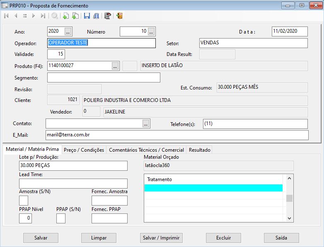Viewport: 324px width, 247px height.
Task: Go to the first record in toolbar
Action: (6, 16)
